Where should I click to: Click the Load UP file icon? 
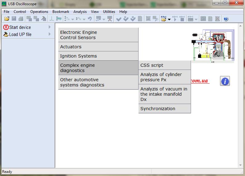point(6,34)
